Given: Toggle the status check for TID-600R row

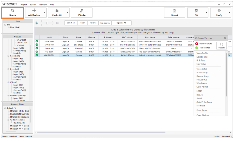Looking at the screenshot, I should [37, 52].
